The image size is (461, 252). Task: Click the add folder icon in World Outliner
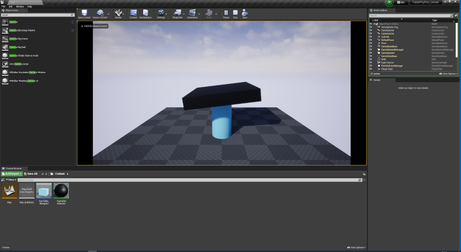point(456,16)
